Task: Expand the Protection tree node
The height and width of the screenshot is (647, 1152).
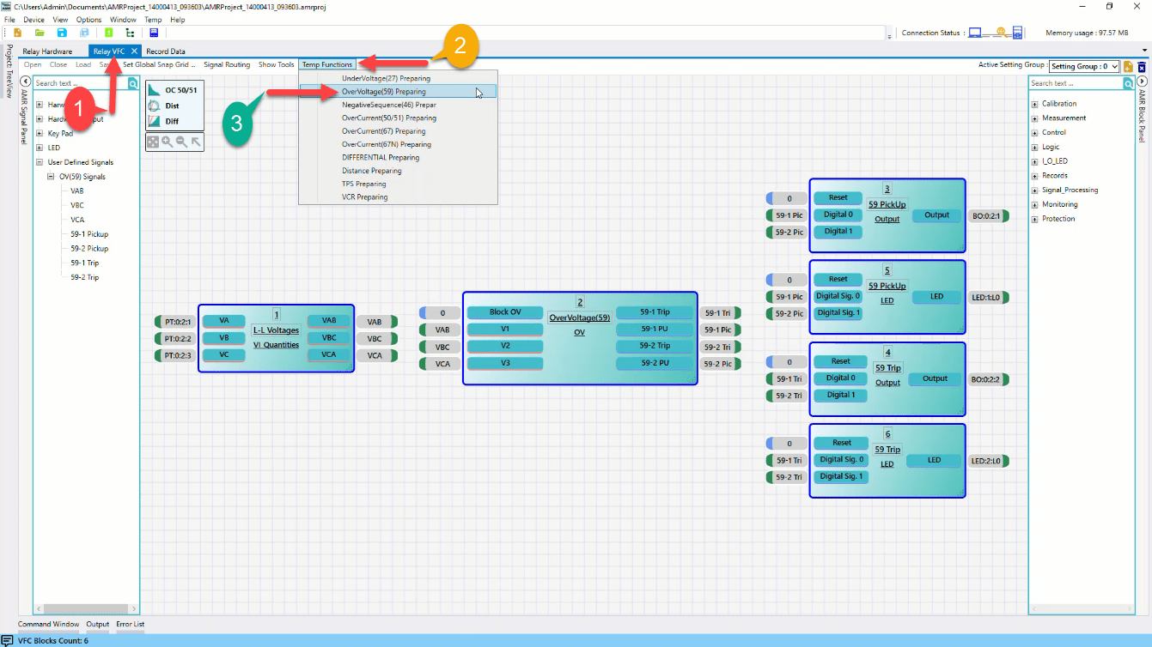Action: coord(1035,219)
